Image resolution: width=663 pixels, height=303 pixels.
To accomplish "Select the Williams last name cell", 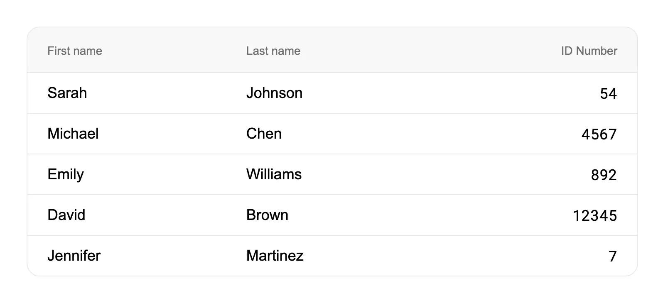I will tap(274, 174).
